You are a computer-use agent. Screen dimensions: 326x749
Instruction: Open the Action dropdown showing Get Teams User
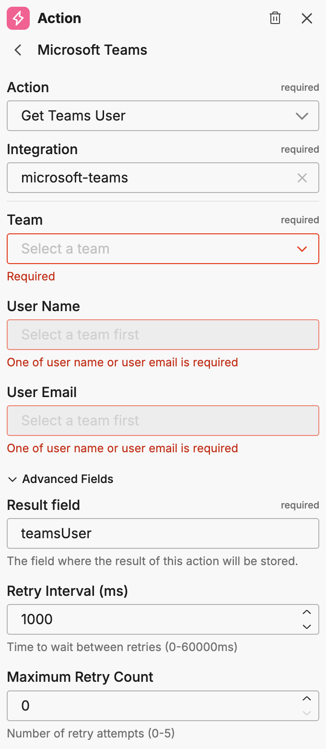click(x=163, y=116)
